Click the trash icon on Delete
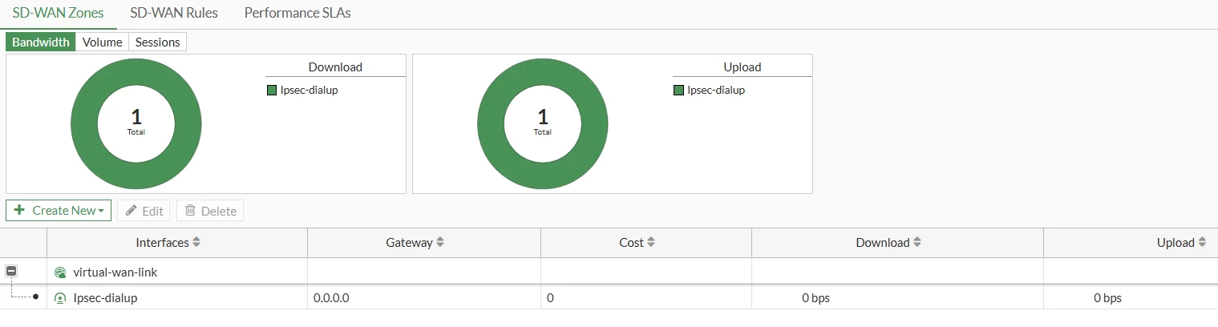 click(190, 210)
